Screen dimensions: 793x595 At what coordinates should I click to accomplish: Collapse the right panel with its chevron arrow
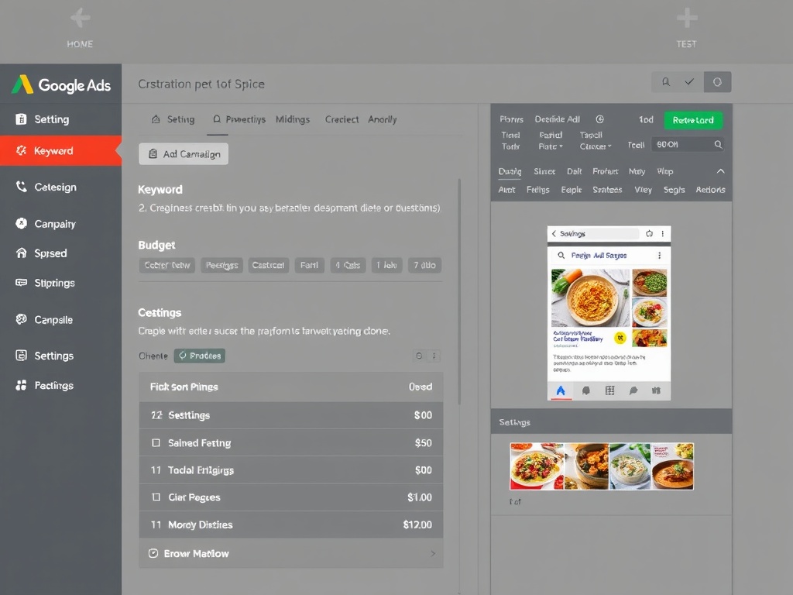(720, 171)
